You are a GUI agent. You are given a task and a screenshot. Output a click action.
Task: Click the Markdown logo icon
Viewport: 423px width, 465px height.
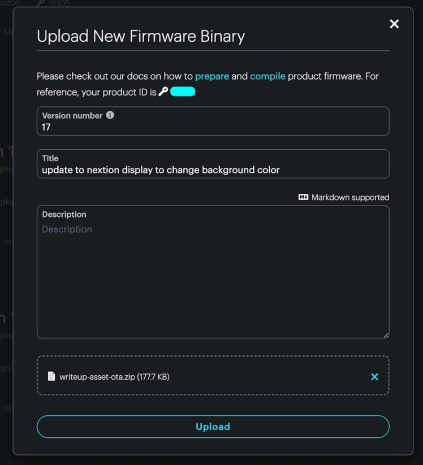[303, 197]
